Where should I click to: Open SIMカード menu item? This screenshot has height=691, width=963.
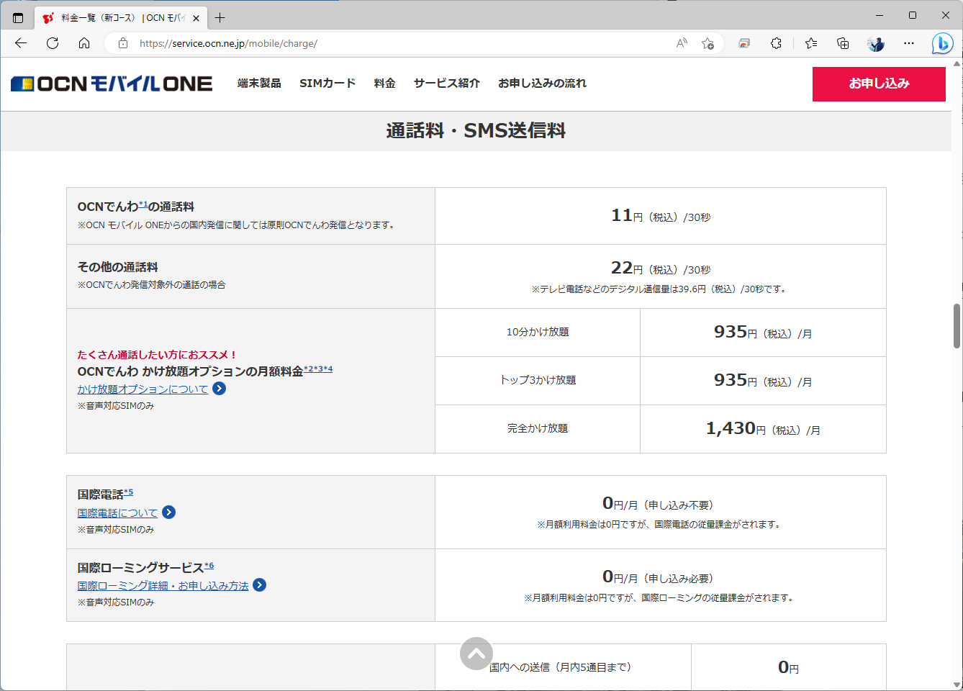[x=327, y=83]
